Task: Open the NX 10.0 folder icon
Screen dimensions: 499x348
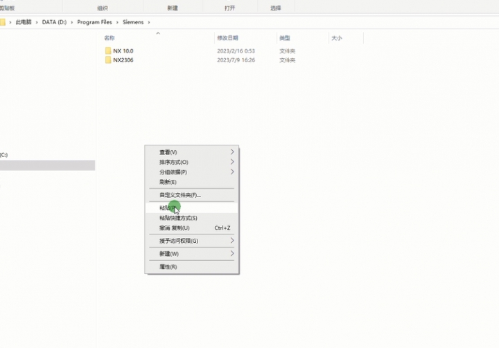Action: (x=108, y=51)
